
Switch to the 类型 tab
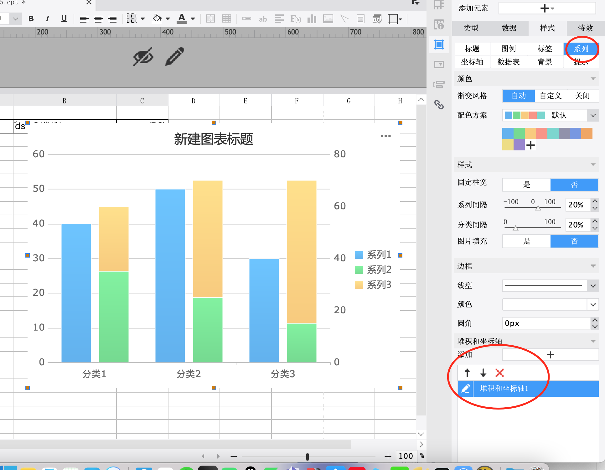point(471,28)
